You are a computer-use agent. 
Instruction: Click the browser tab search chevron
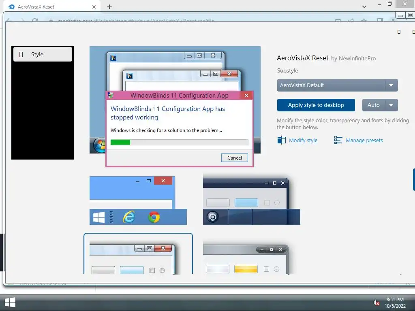pyautogui.click(x=364, y=7)
